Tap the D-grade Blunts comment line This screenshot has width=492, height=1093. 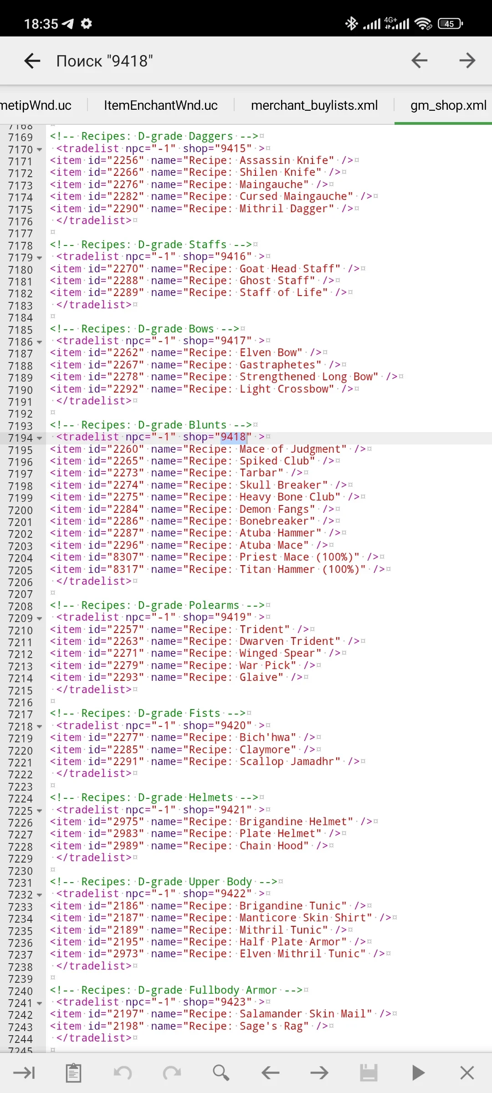tap(154, 425)
